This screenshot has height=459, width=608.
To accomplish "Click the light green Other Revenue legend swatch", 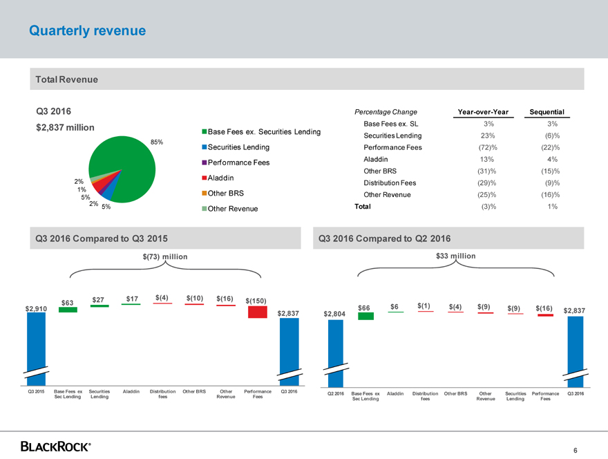I will click(204, 208).
